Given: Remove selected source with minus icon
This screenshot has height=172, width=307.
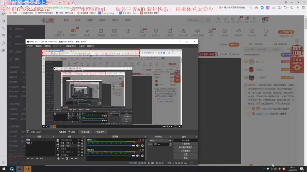Looking at the screenshot, I should 63,159.
